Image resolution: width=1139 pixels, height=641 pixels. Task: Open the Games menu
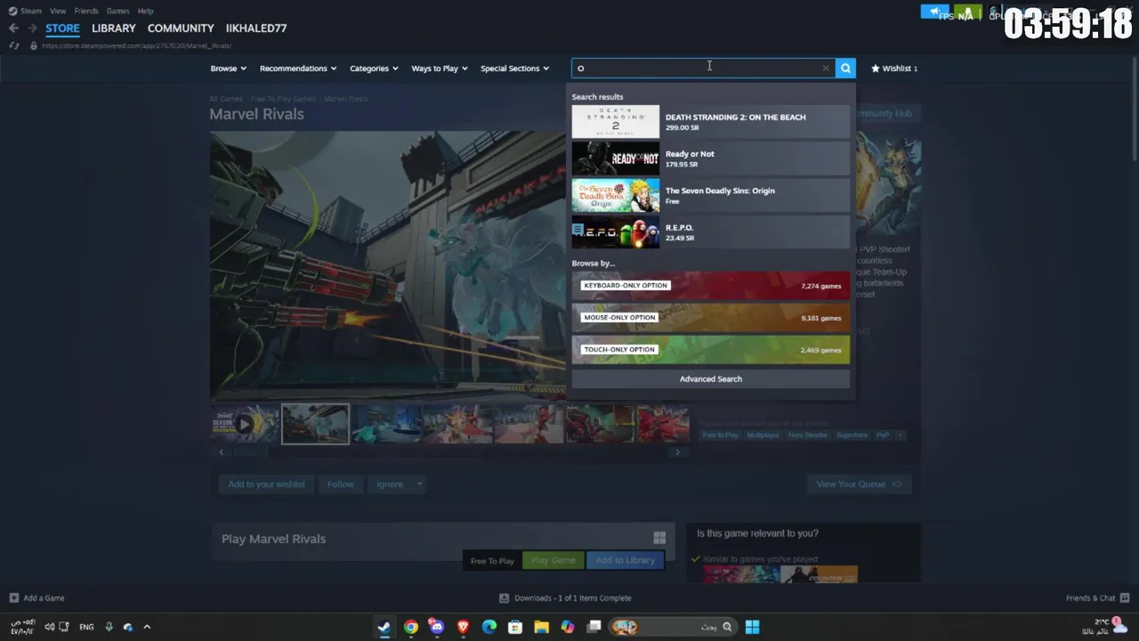pyautogui.click(x=117, y=11)
